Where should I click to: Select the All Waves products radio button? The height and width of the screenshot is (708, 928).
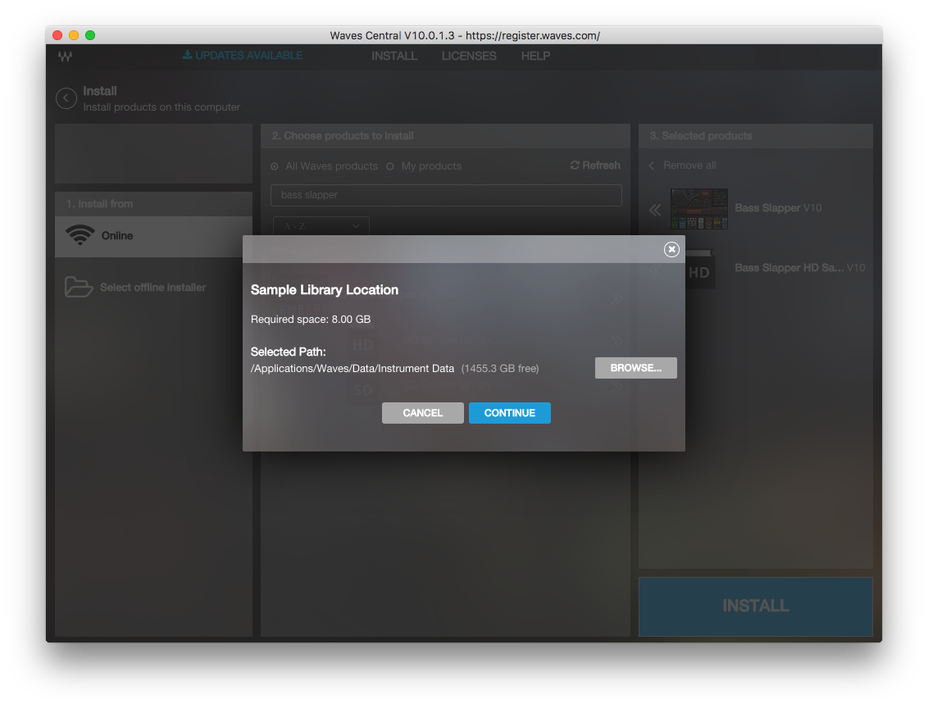275,167
